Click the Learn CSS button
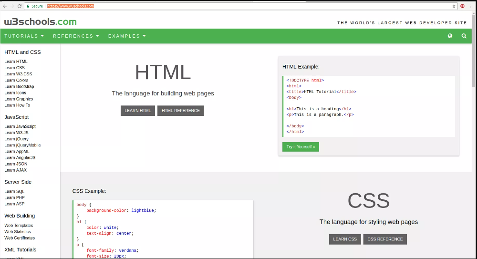 point(345,239)
